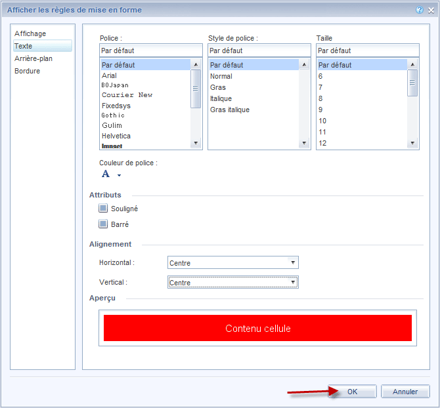Enable the Barré checkbox
This screenshot has width=440, height=408.
[103, 224]
